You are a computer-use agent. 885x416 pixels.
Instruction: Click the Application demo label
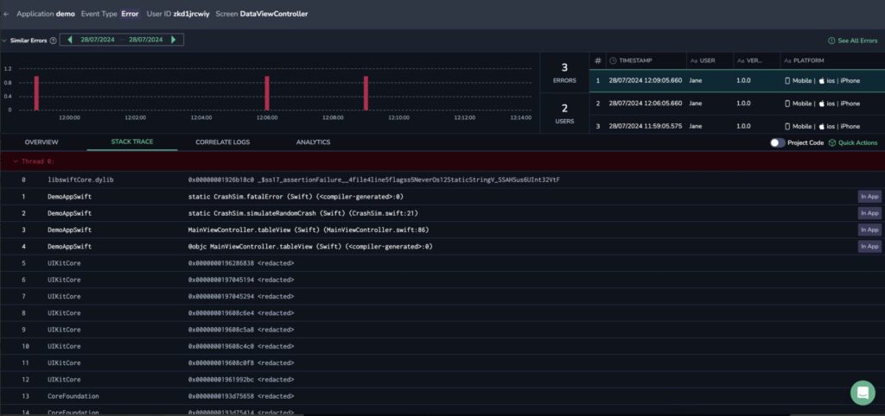[46, 14]
